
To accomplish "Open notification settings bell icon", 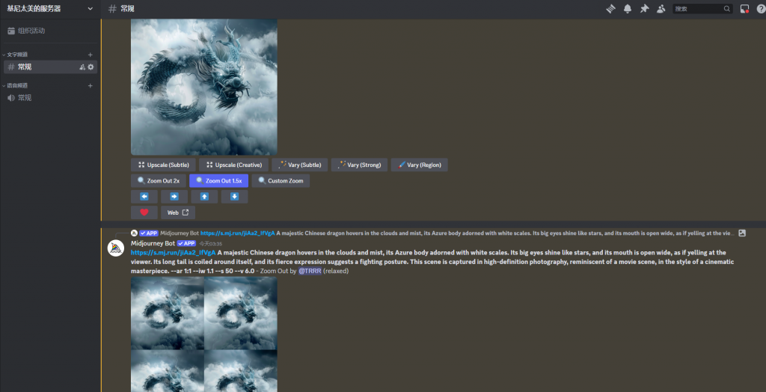I will (x=628, y=9).
